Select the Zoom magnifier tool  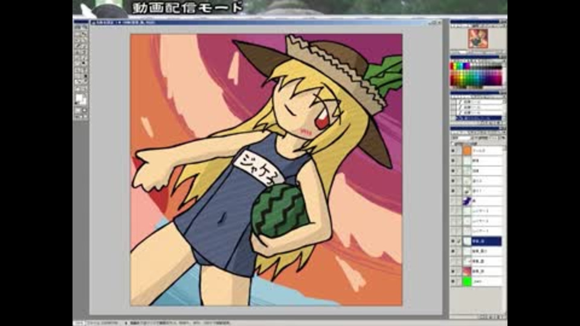pos(85,88)
